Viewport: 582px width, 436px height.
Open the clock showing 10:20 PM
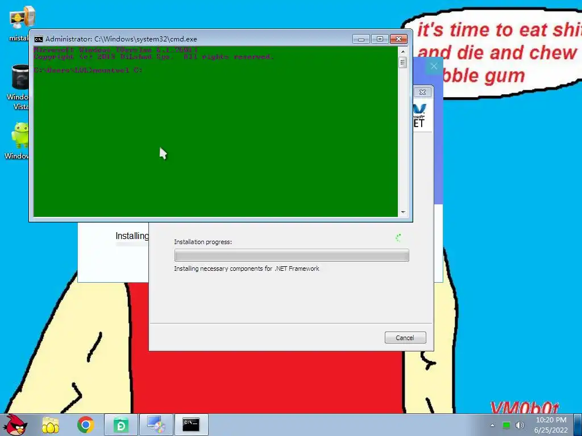[x=551, y=420]
